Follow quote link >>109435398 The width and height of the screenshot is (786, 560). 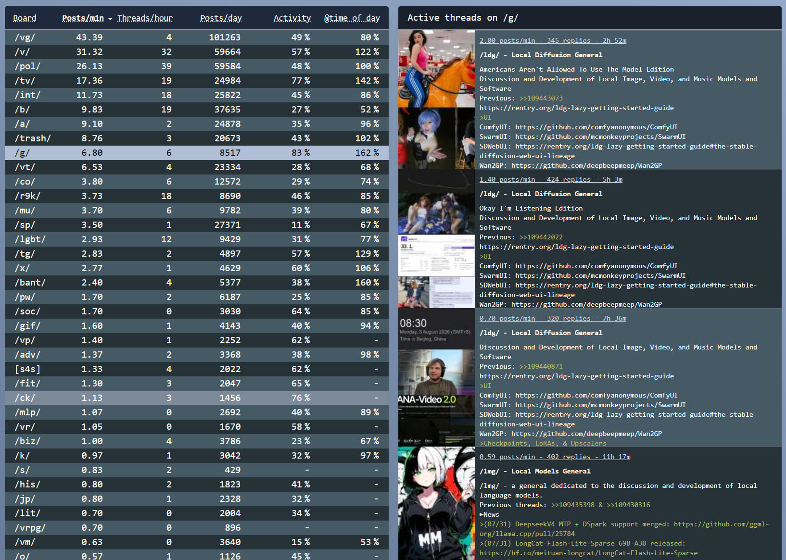(573, 505)
